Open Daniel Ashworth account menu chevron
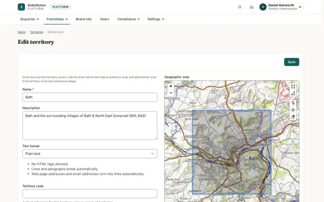Image resolution: width=324 pixels, height=202 pixels. point(300,7)
